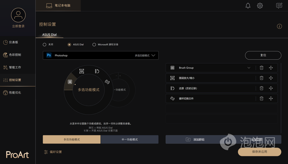Viewport: 288px width, 164px height.
Task: Switch to 单一功能模式 toggle button
Action: [129, 139]
